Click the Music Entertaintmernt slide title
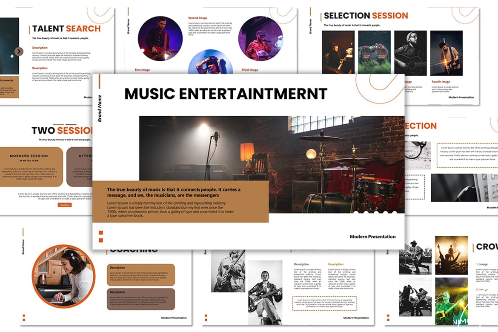Viewport: 498px width, 332px height. point(226,94)
